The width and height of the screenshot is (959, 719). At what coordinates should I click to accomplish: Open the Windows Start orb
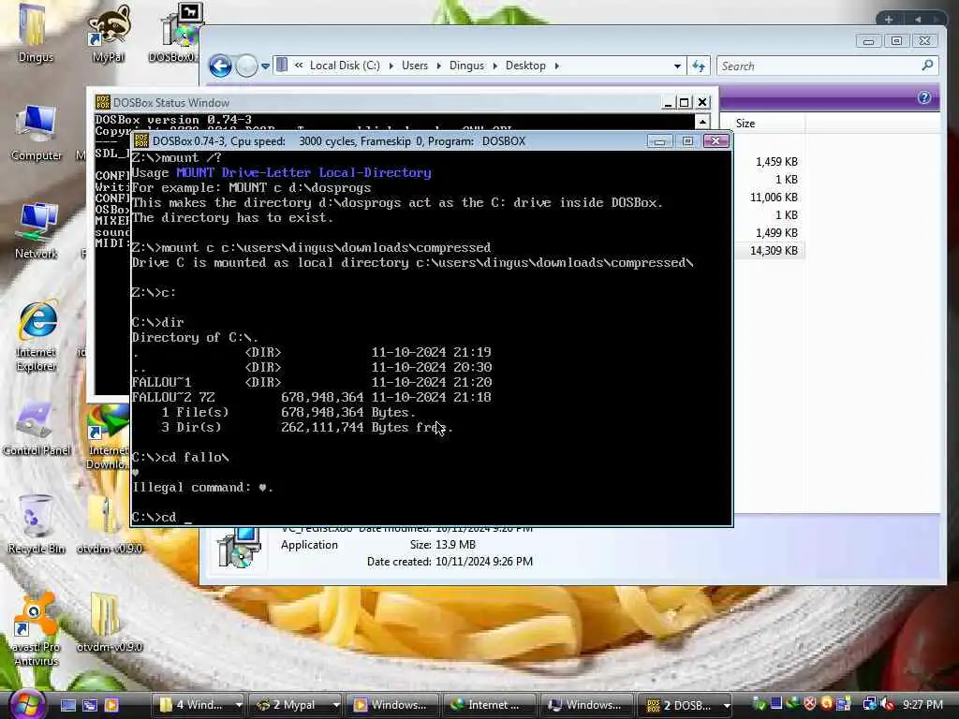(x=25, y=704)
